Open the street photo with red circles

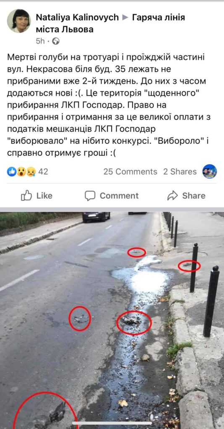(112, 320)
